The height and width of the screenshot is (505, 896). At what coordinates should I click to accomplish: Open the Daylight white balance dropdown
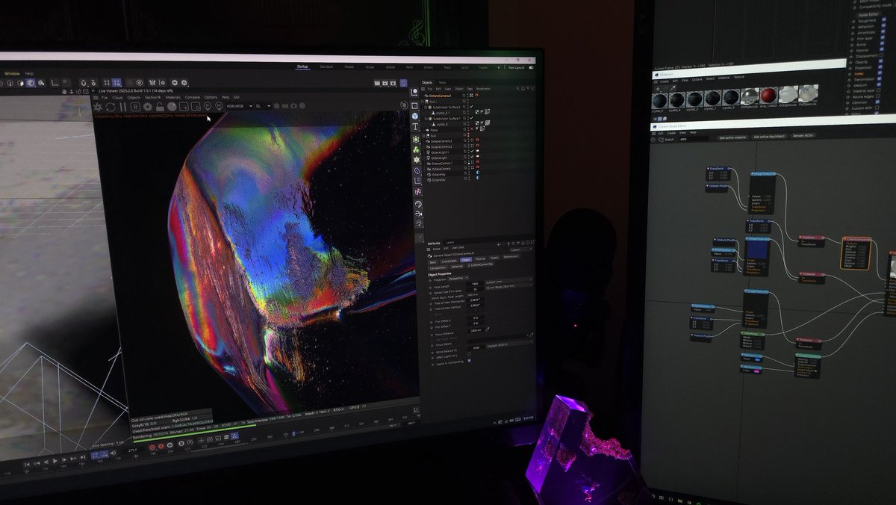(x=509, y=345)
